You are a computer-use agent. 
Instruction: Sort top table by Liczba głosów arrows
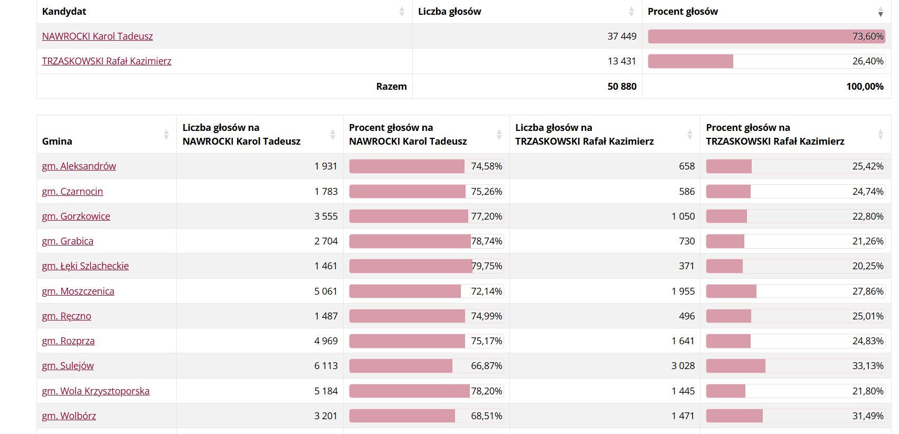pos(631,12)
